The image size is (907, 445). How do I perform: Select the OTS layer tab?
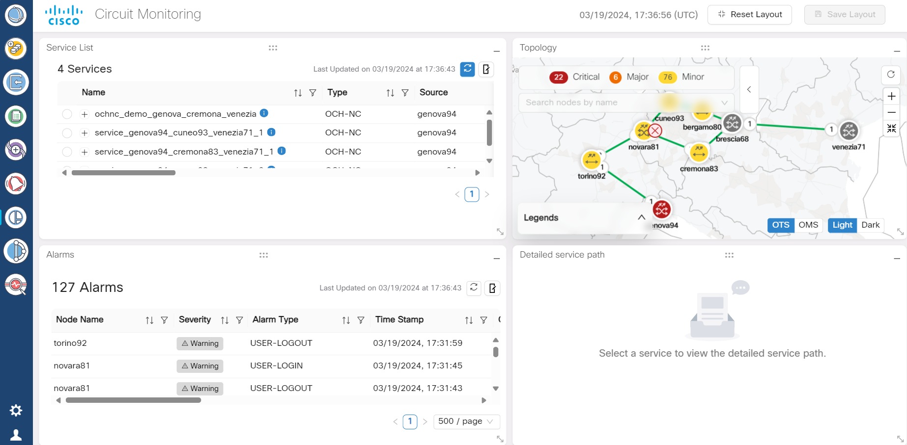781,225
